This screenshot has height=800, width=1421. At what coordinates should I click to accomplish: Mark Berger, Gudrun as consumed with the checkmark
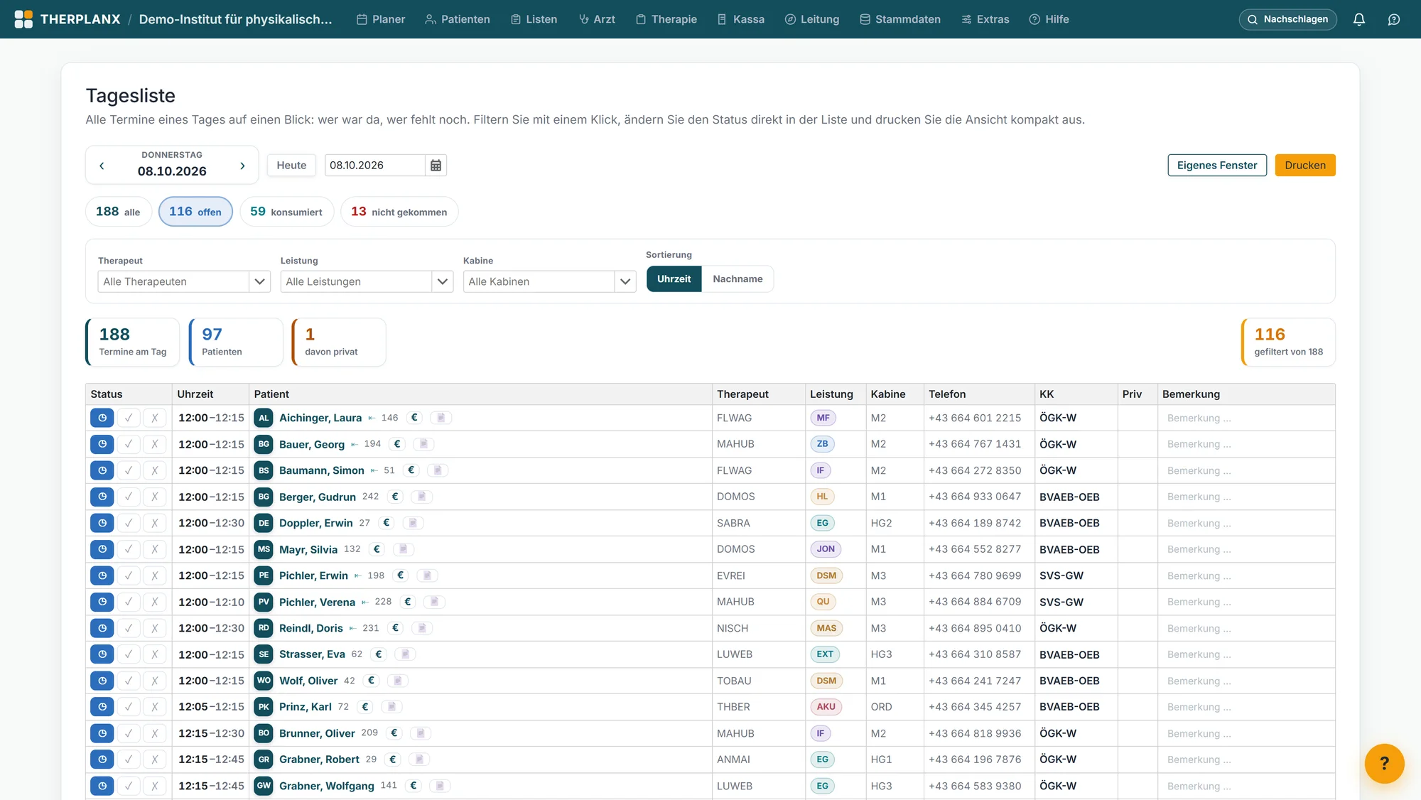pos(128,497)
